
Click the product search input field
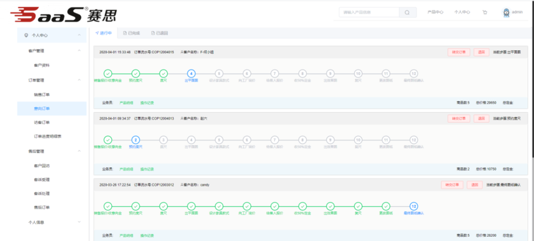[x=369, y=12]
